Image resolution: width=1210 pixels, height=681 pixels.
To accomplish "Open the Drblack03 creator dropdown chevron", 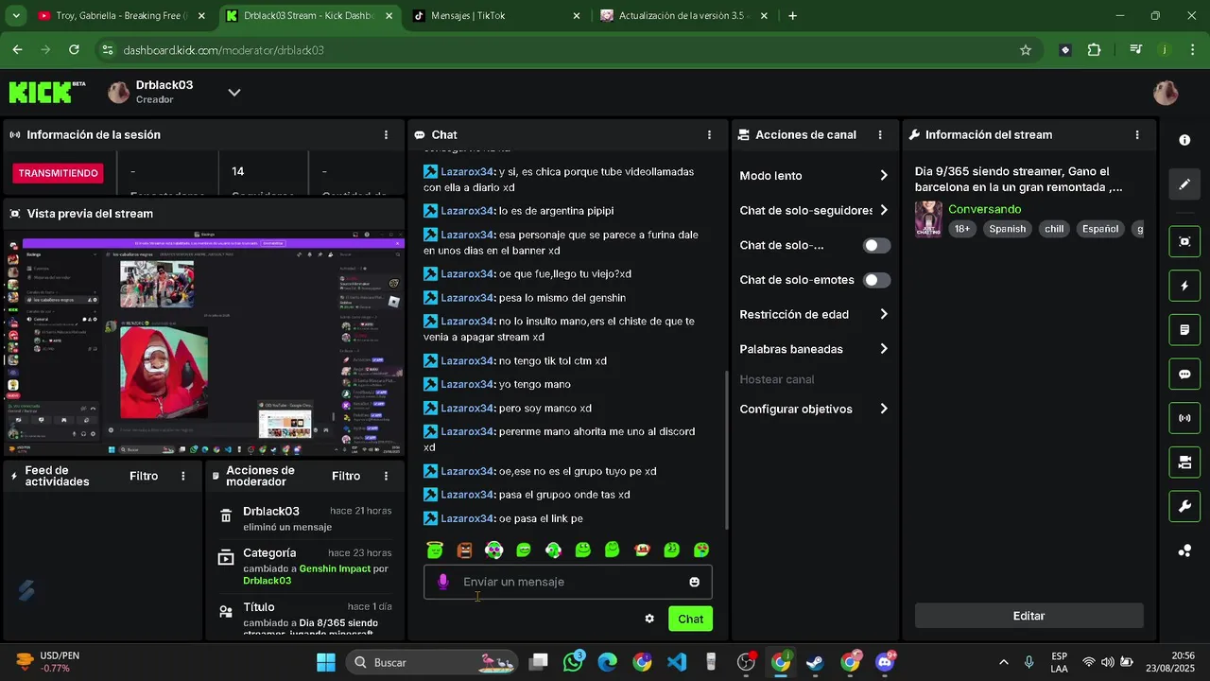I will [234, 93].
